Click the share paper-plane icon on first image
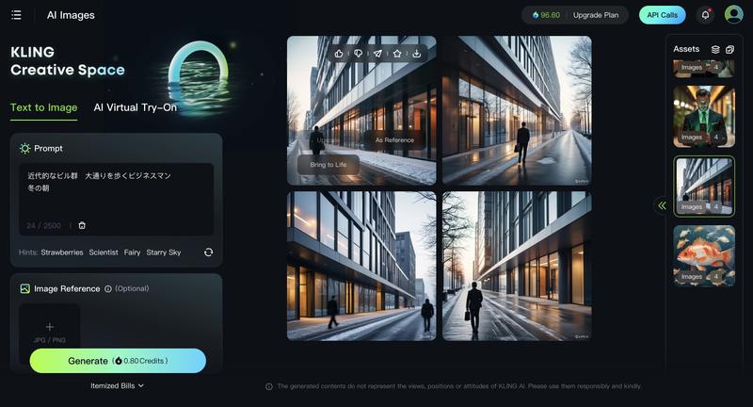 click(378, 54)
